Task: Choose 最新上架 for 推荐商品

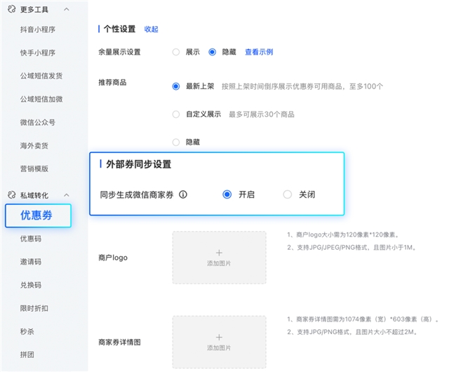Action: click(176, 86)
